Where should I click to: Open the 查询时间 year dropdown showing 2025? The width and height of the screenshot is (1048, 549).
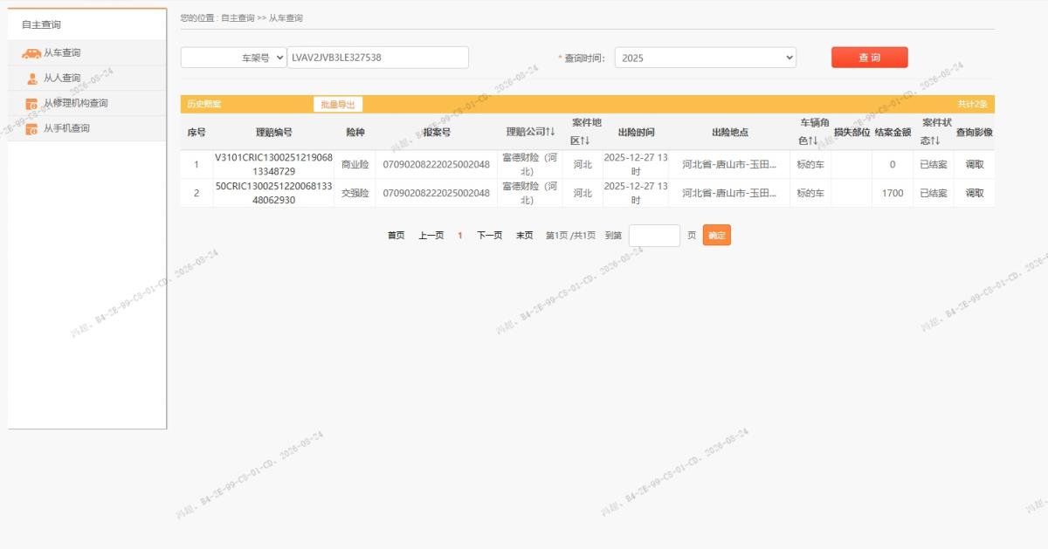tap(706, 58)
